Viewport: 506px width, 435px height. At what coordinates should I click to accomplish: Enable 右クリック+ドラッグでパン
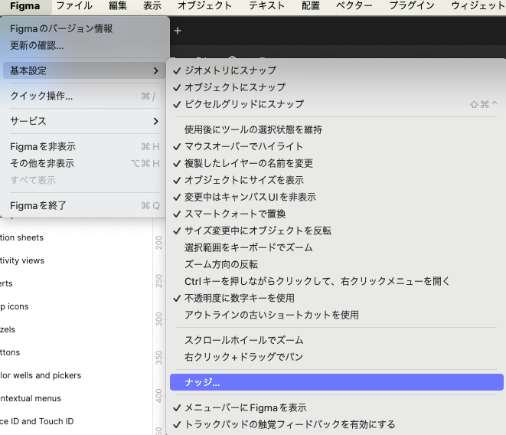click(337, 357)
